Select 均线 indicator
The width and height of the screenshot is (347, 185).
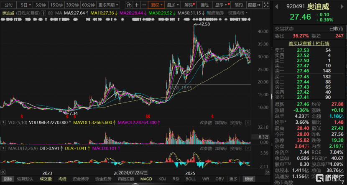tap(62, 179)
